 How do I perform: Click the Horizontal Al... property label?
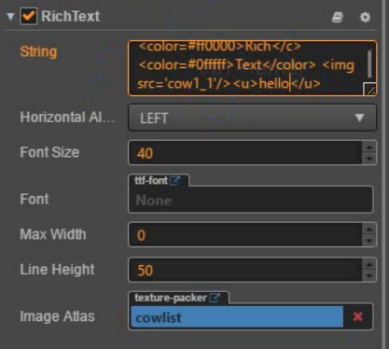click(67, 118)
